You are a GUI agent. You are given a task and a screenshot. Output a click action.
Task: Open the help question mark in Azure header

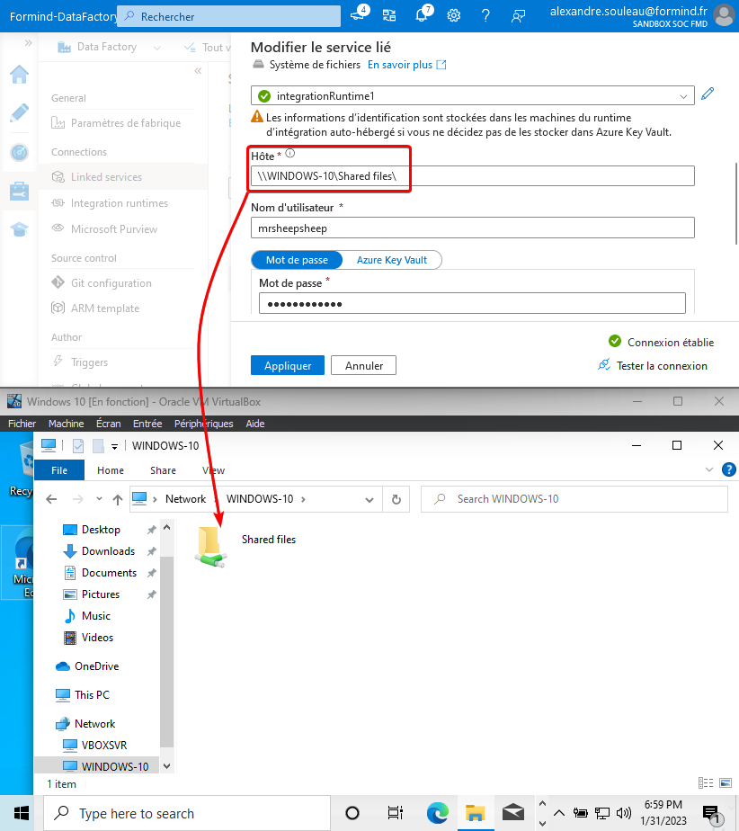coord(485,15)
